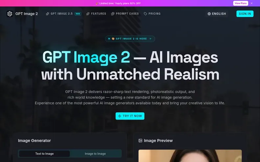The image size is (260, 162).
Task: Open the Features nav item
Action: (96, 14)
